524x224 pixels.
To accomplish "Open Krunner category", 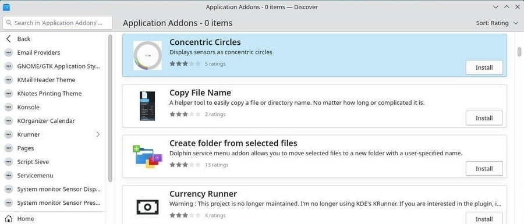I will [54, 134].
